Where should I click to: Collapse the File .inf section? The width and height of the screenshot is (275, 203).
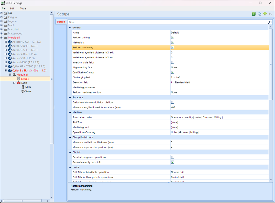coord(70,152)
